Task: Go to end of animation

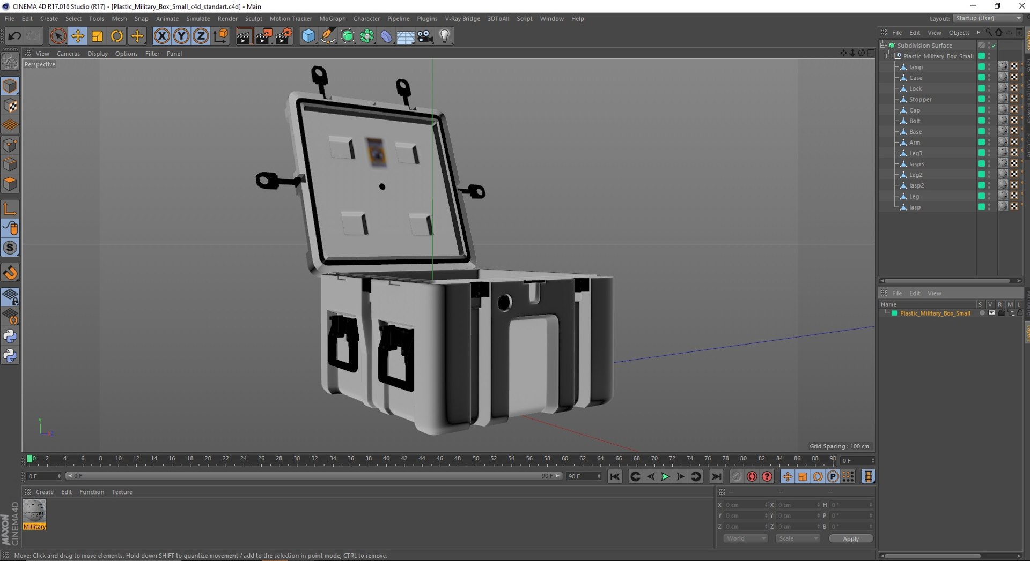Action: [716, 476]
